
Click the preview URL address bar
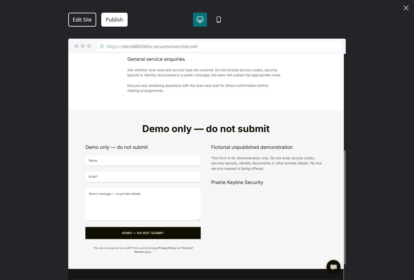(x=219, y=46)
